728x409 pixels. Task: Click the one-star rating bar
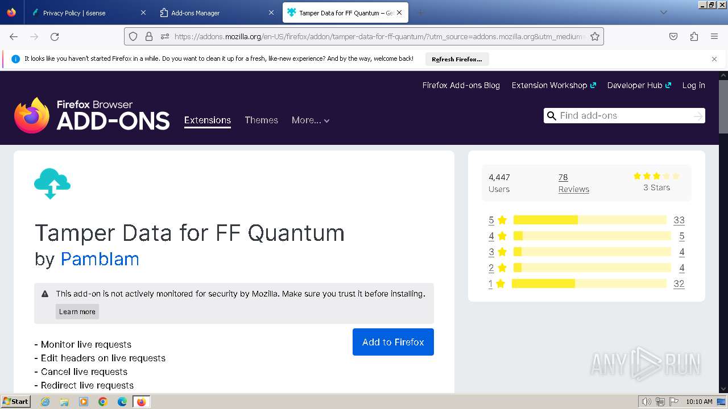pyautogui.click(x=589, y=283)
